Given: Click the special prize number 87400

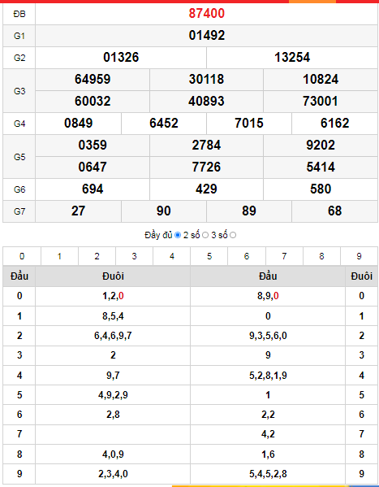Looking at the screenshot, I should pos(207,14).
